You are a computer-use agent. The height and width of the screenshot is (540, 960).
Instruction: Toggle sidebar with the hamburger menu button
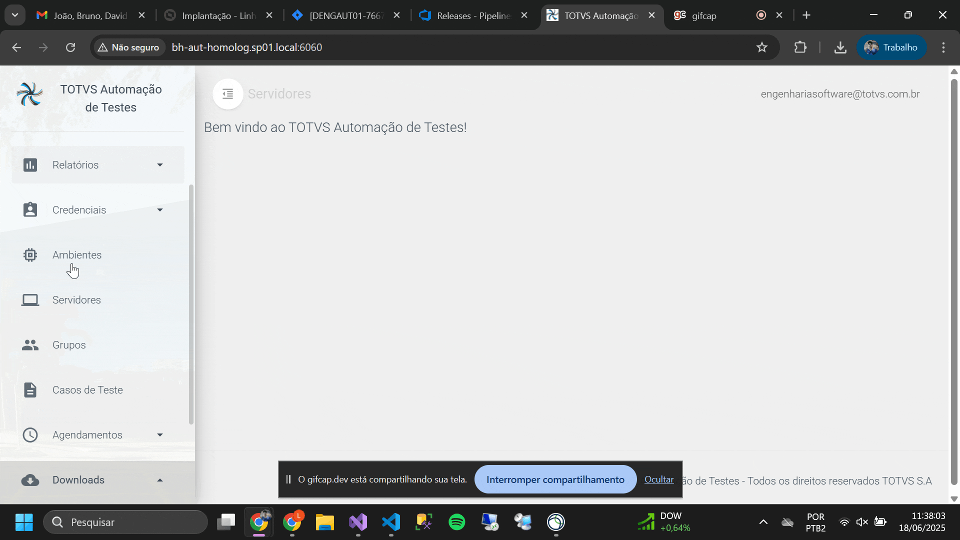228,94
